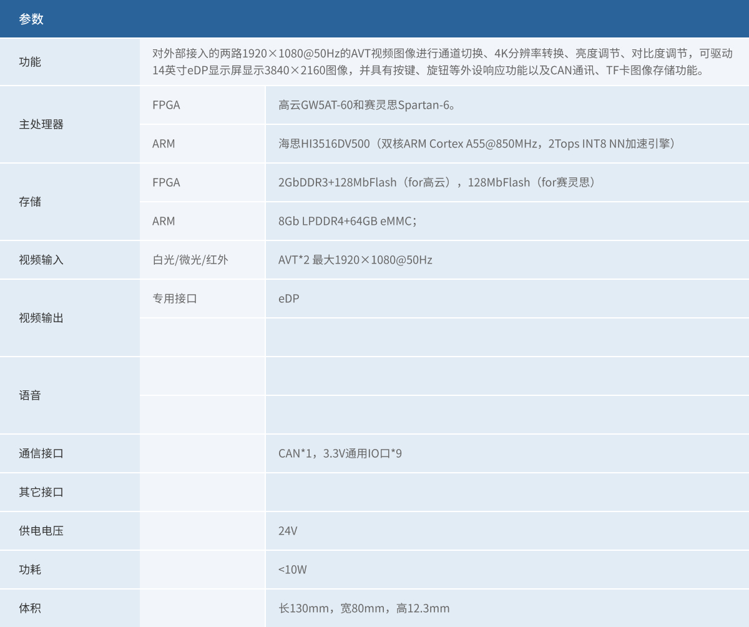Select the 2GbDDR3+128MbFlash storage value
This screenshot has width=749, height=627.
pos(438,182)
